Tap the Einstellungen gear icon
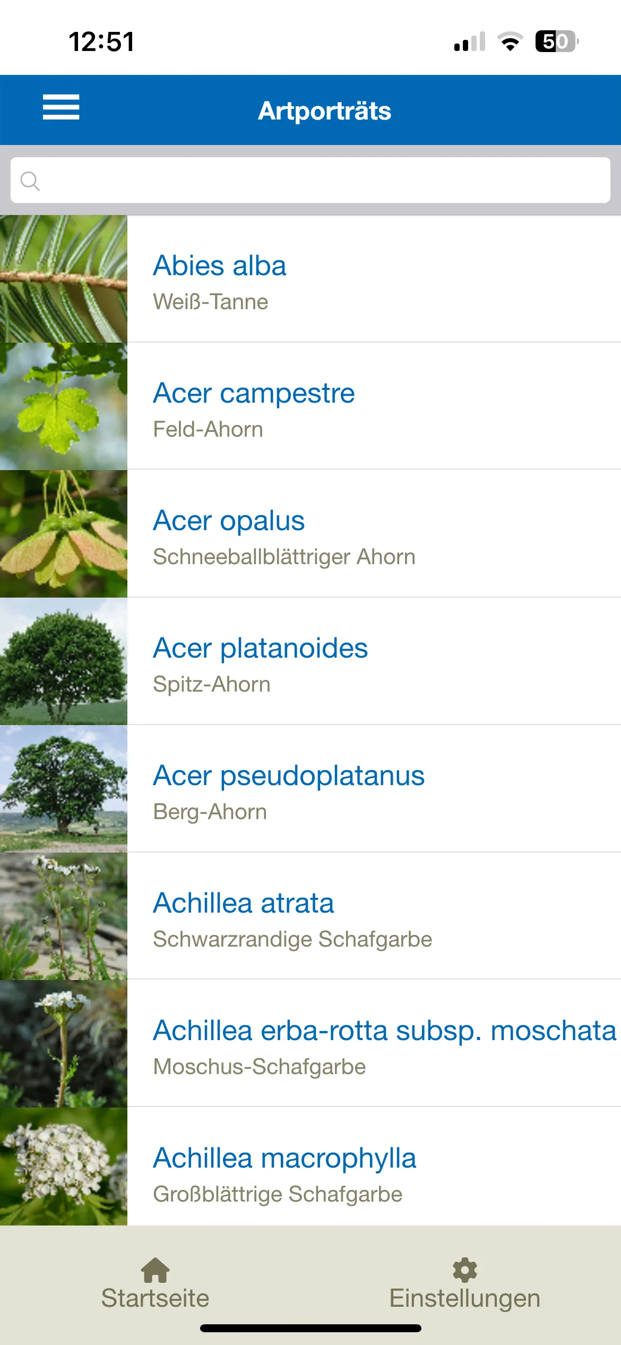The image size is (621, 1345). (465, 1270)
